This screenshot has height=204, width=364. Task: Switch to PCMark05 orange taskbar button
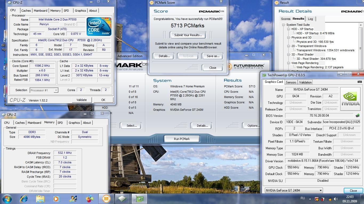[x=106, y=199]
